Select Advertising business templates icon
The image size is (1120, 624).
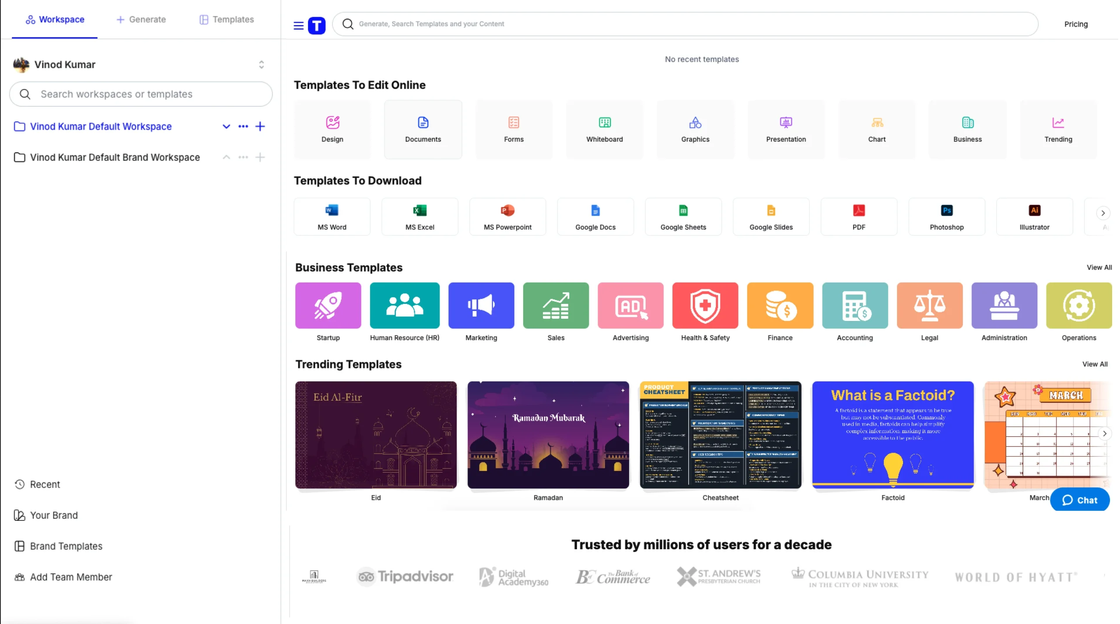[x=630, y=305]
